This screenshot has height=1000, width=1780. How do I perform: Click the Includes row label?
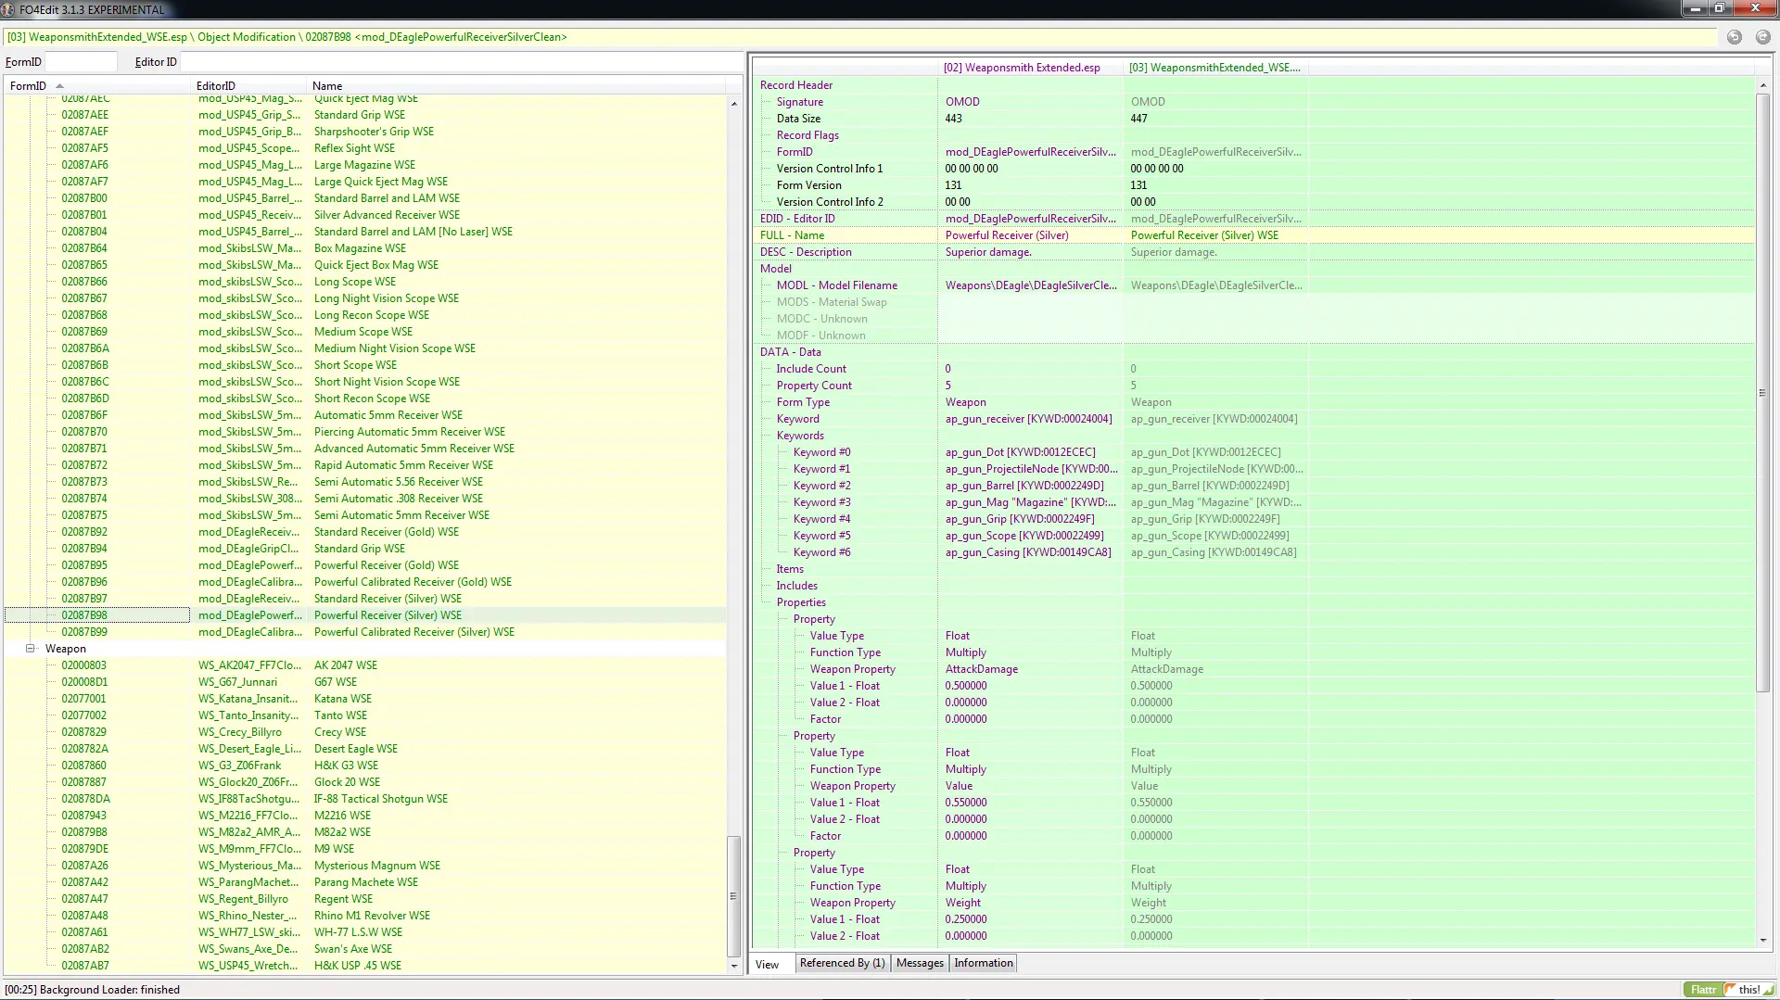pyautogui.click(x=796, y=586)
